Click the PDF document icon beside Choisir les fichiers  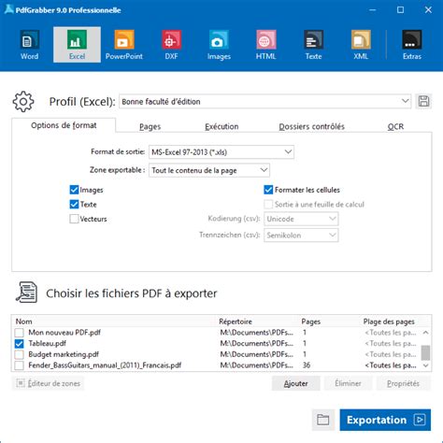tap(27, 293)
